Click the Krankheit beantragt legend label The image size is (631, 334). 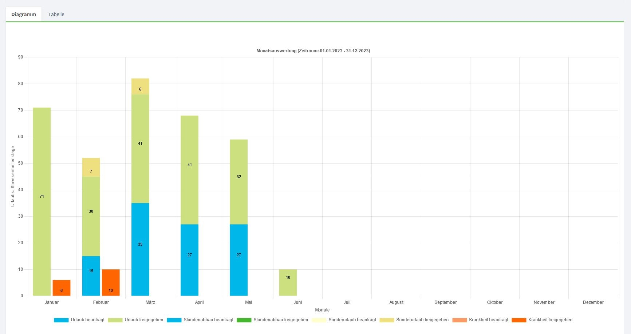(489, 320)
